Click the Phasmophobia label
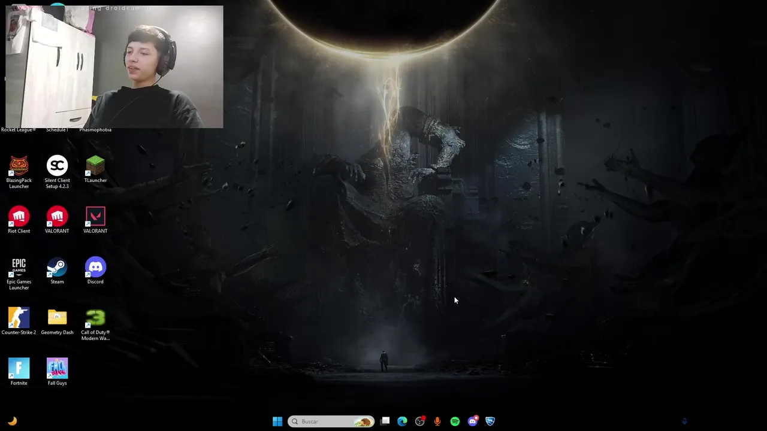Image resolution: width=767 pixels, height=431 pixels. click(95, 130)
